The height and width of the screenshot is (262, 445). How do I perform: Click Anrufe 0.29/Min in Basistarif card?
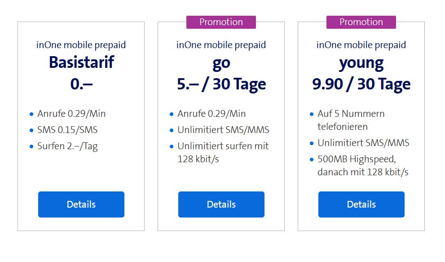point(71,114)
